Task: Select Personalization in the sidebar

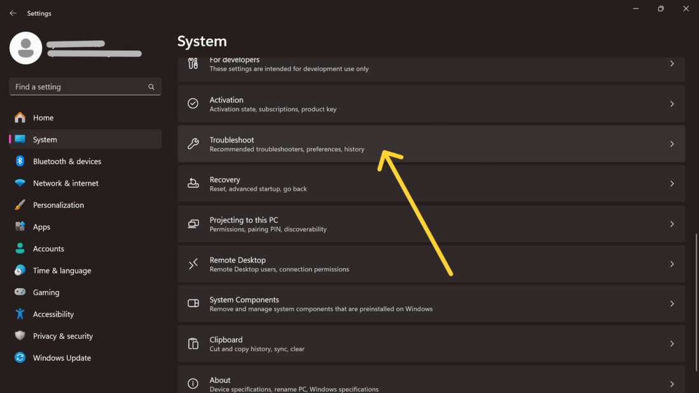Action: click(59, 205)
